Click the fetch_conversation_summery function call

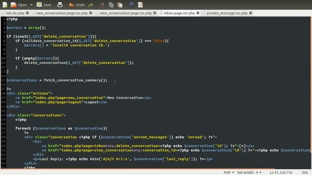[76, 80]
